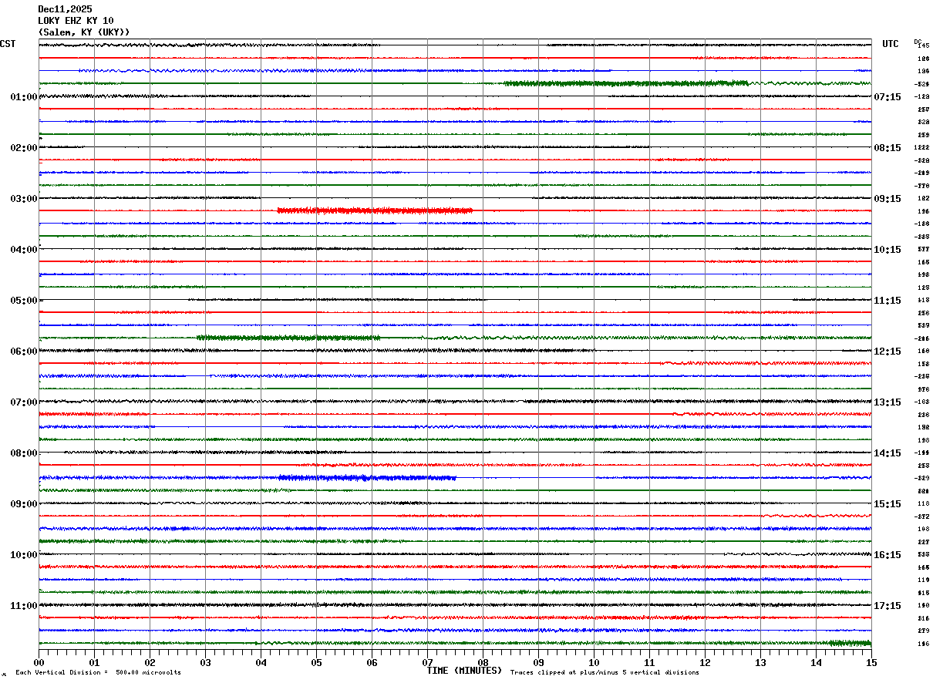Click the 15:15 UTC time label
The height and width of the screenshot is (683, 933).
(887, 504)
